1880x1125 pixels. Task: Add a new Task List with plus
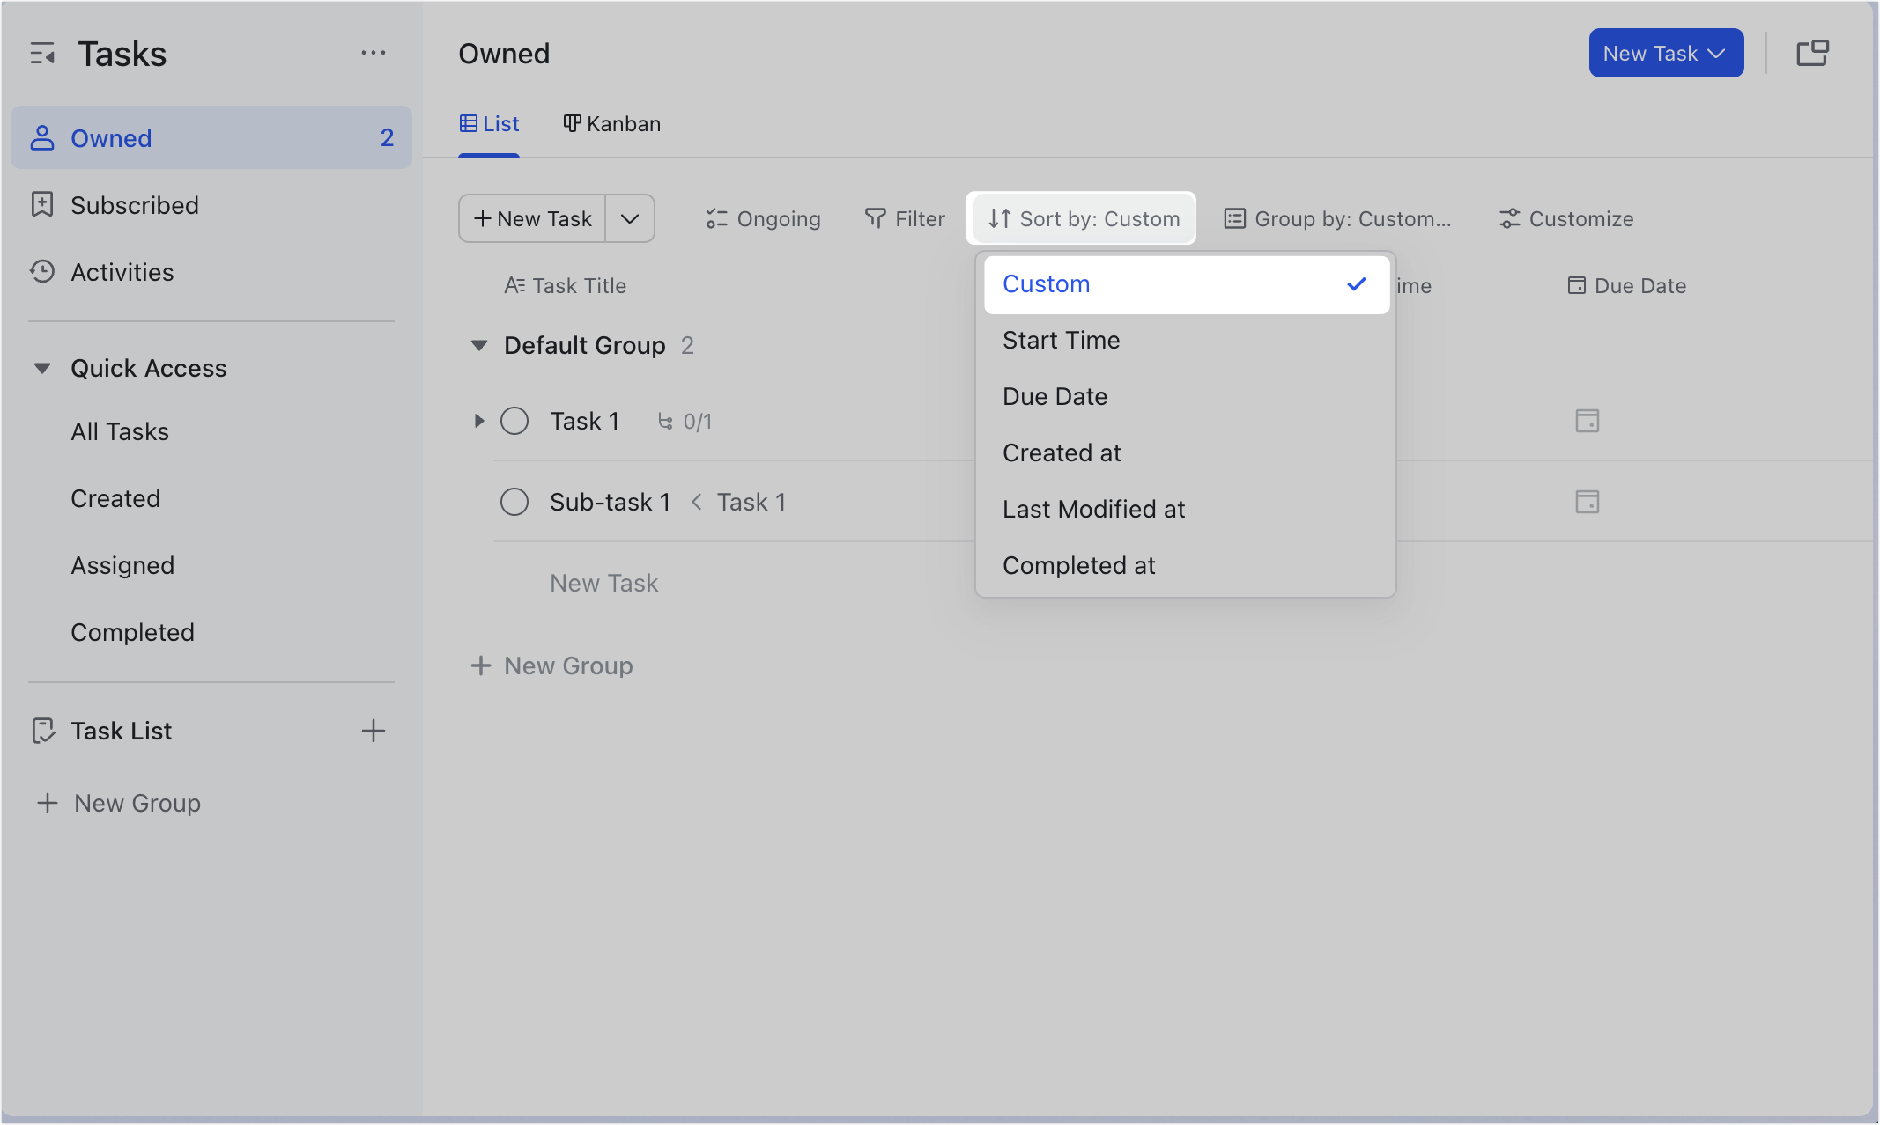point(374,731)
